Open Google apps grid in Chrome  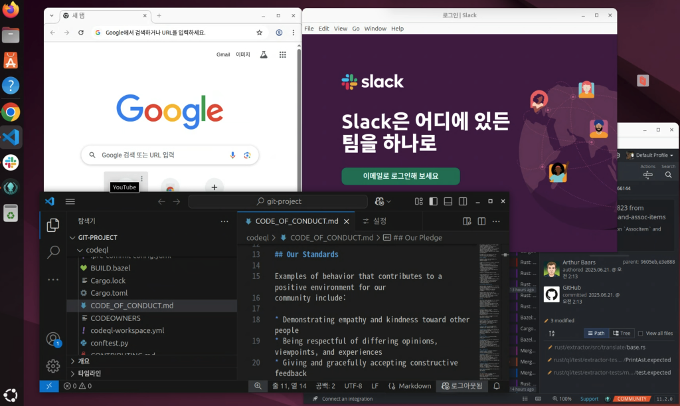283,54
